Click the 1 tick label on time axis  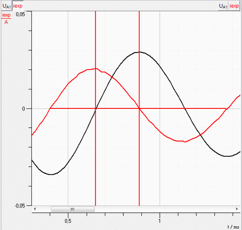point(160,221)
